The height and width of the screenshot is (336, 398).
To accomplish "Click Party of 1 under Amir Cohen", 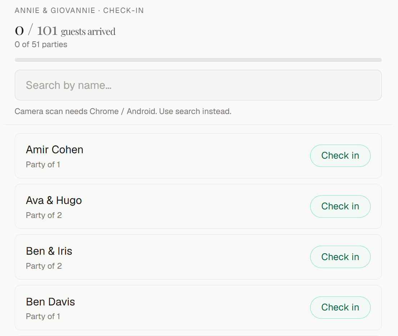I will 43,164.
